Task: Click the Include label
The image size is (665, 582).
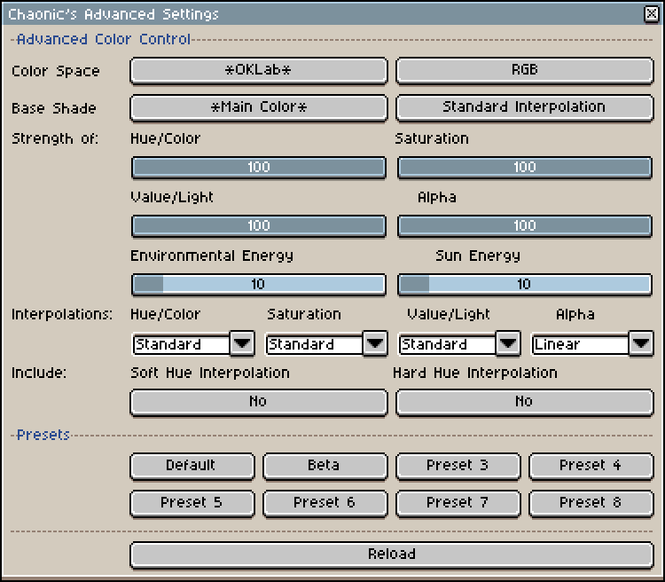Action: click(x=39, y=374)
